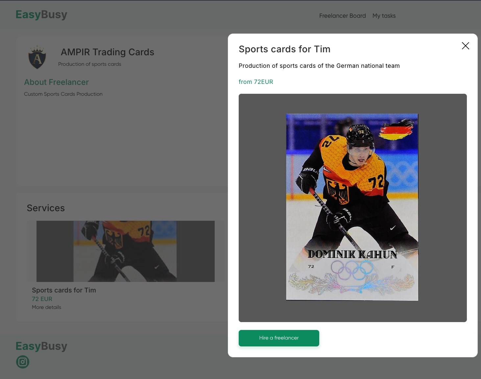This screenshot has height=379, width=481.
Task: Click the AMPIR Trading Cards heading
Action: [x=108, y=52]
